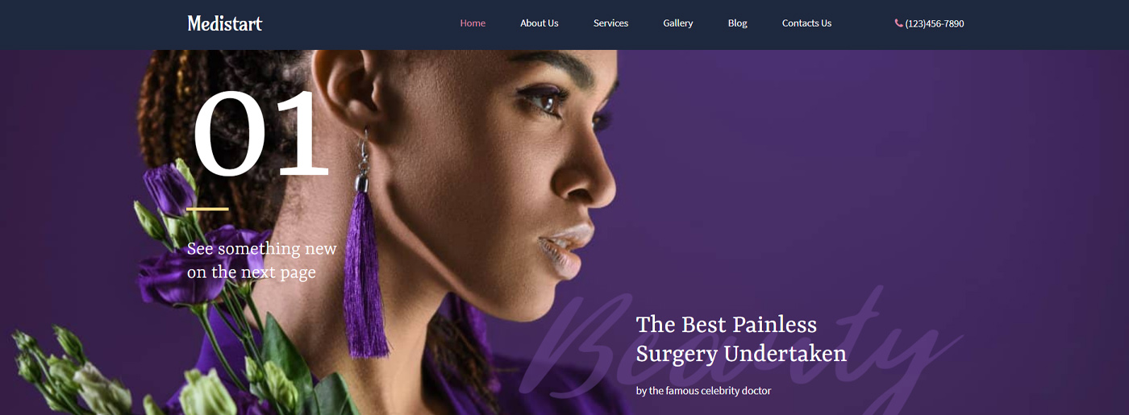Image resolution: width=1129 pixels, height=415 pixels.
Task: Go to the About Us page
Action: point(540,23)
